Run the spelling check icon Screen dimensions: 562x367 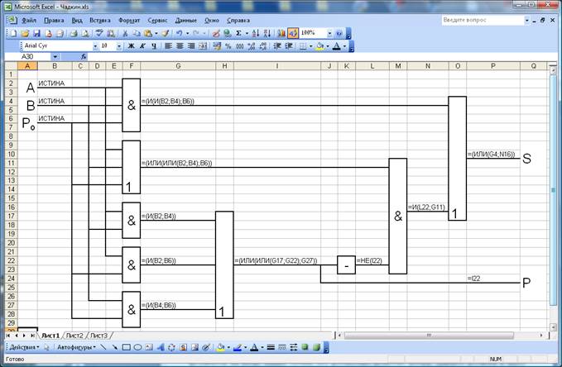[x=99, y=33]
